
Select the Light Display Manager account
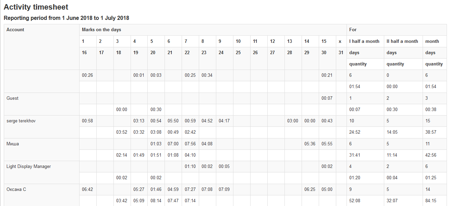[28, 167]
